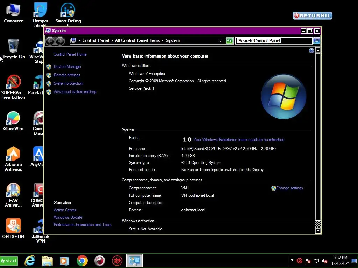Select the VM1.collabnet.local full computer name

pos(198,195)
